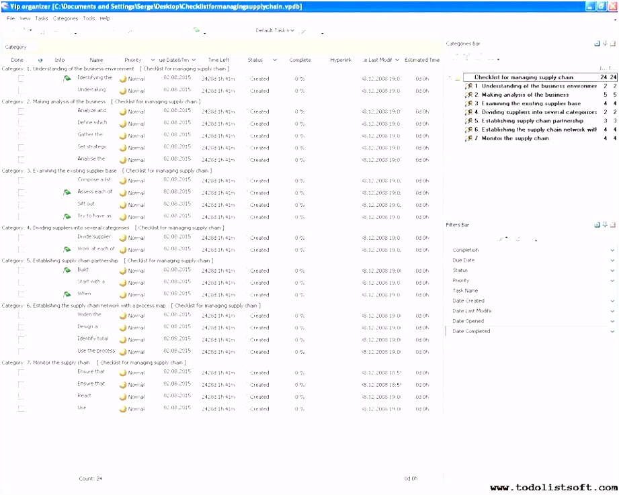The image size is (619, 495).
Task: Click the Hyperlink column header
Action: [x=341, y=60]
